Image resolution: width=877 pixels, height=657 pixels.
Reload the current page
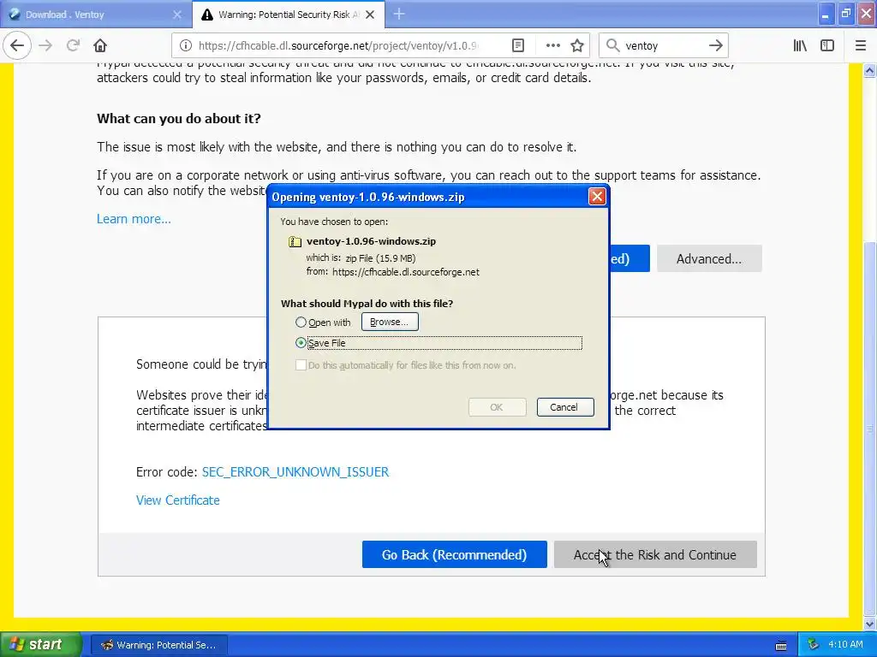click(x=73, y=45)
